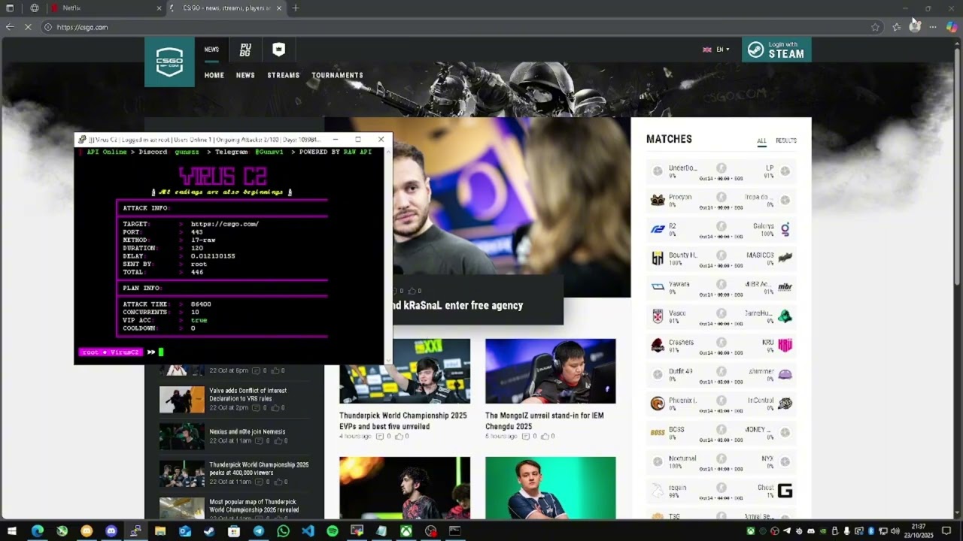Screen dimensions: 963x541
Task: Open Thunderpick EVPs and best five article
Action: click(403, 421)
